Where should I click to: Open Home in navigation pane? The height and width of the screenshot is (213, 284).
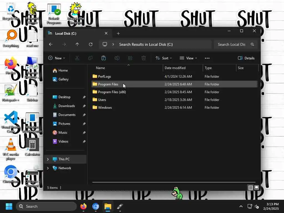(65, 70)
